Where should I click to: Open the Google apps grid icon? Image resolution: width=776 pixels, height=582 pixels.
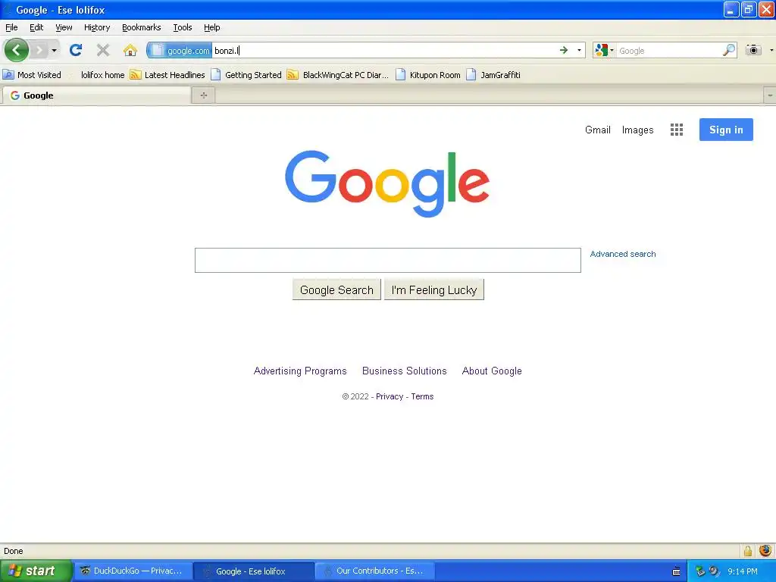click(x=677, y=130)
